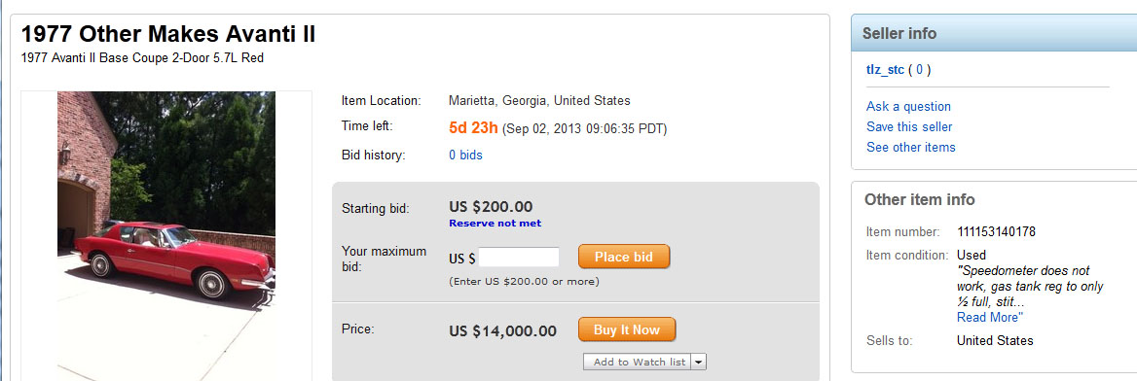Image resolution: width=1137 pixels, height=381 pixels.
Task: Click the 1977 Other Makes Avanti II title
Action: (168, 34)
